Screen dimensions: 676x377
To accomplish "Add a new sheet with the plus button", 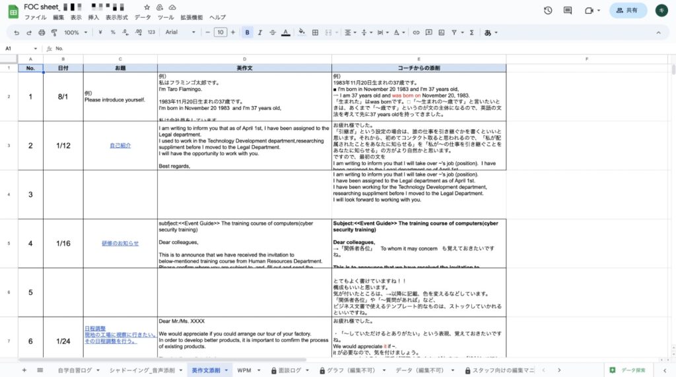I will (24, 370).
